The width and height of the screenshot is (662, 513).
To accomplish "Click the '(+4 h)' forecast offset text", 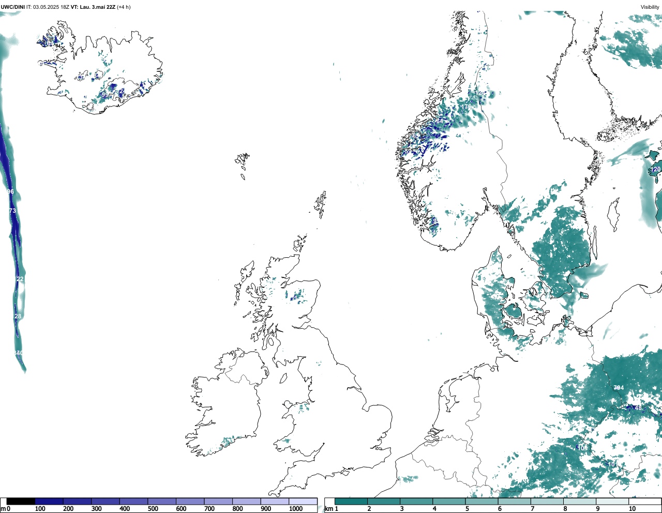I will [x=124, y=7].
